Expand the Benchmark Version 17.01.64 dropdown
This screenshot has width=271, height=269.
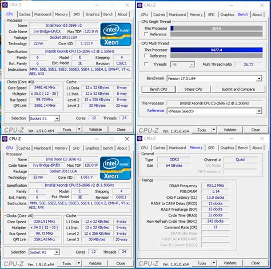(214, 78)
